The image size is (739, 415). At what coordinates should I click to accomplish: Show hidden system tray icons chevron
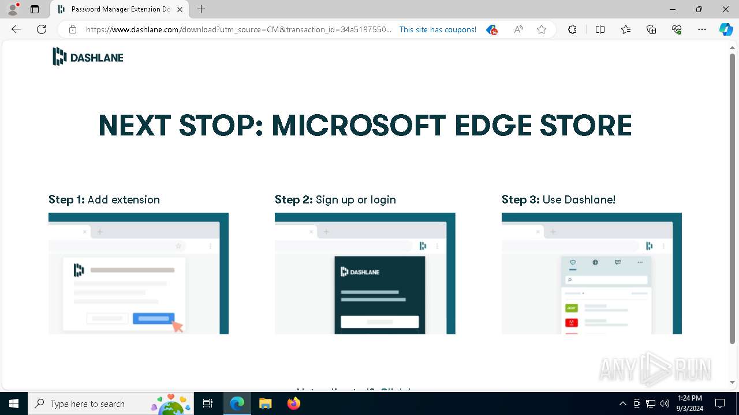[622, 403]
